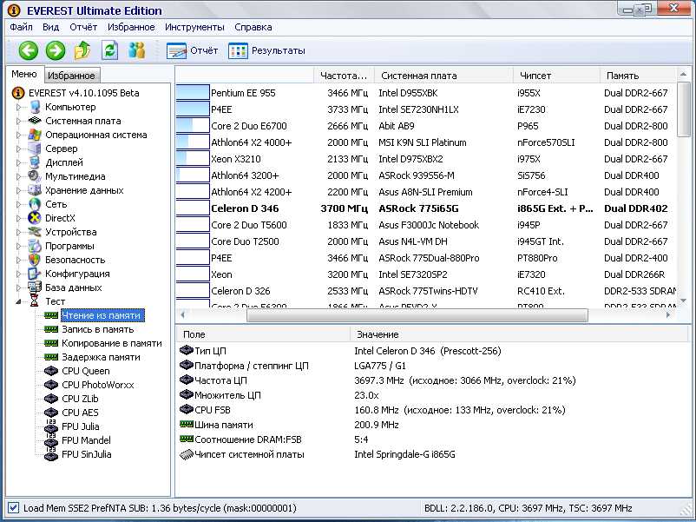Click the Операционная система Windows icon
Screen dimensions: 696x522
coord(35,135)
